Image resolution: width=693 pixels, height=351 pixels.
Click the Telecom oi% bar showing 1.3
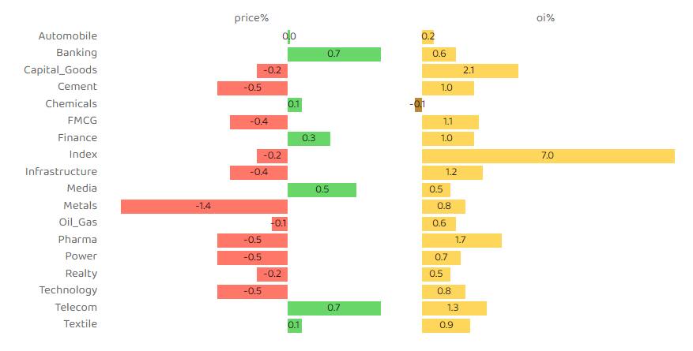(454, 308)
